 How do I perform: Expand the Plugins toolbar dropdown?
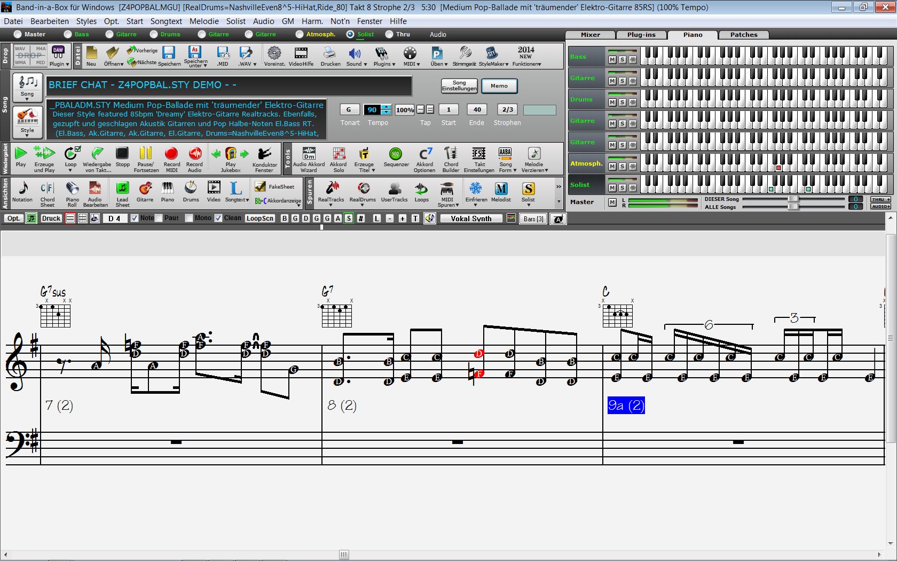(383, 56)
